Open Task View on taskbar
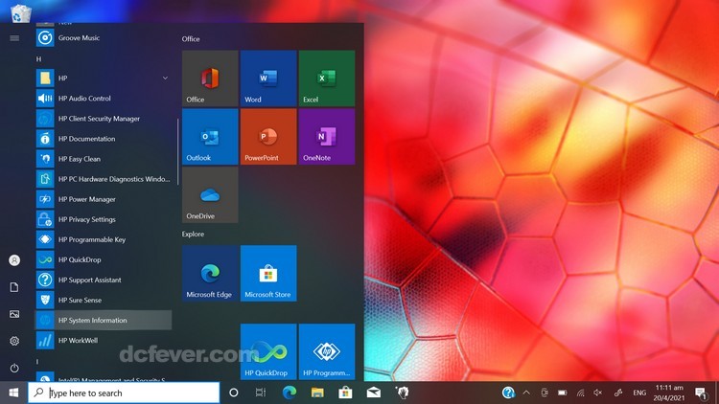 261,393
